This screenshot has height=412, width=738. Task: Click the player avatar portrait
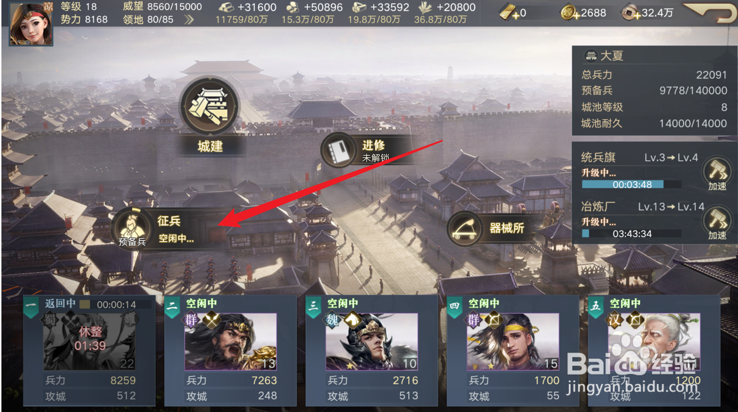[31, 23]
